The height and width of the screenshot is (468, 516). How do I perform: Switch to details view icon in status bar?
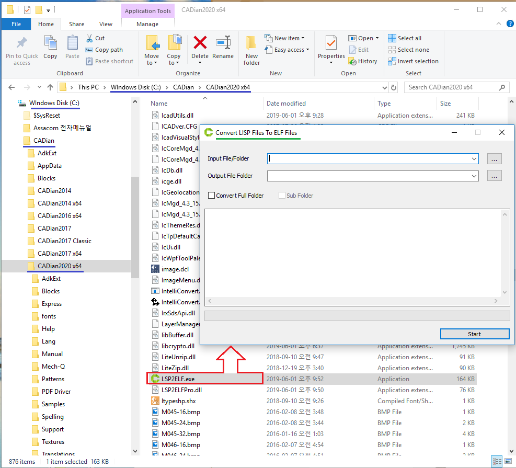click(497, 461)
